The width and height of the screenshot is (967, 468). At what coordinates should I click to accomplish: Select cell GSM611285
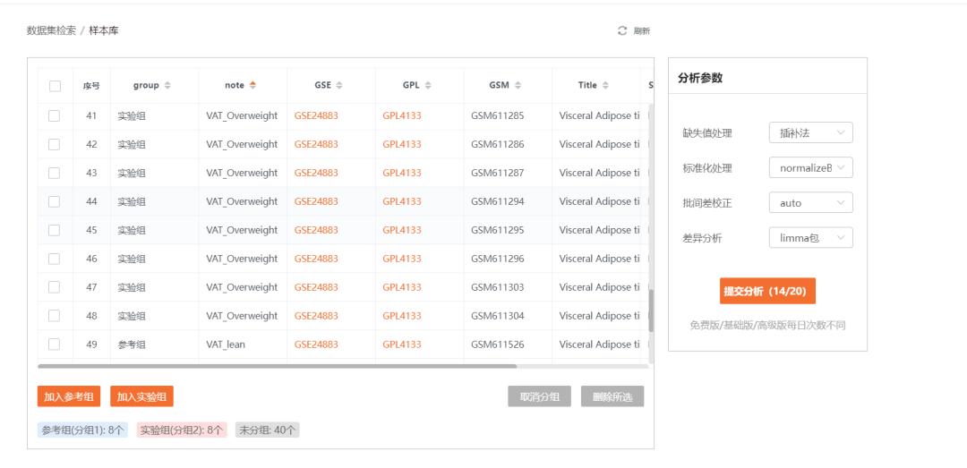click(497, 115)
